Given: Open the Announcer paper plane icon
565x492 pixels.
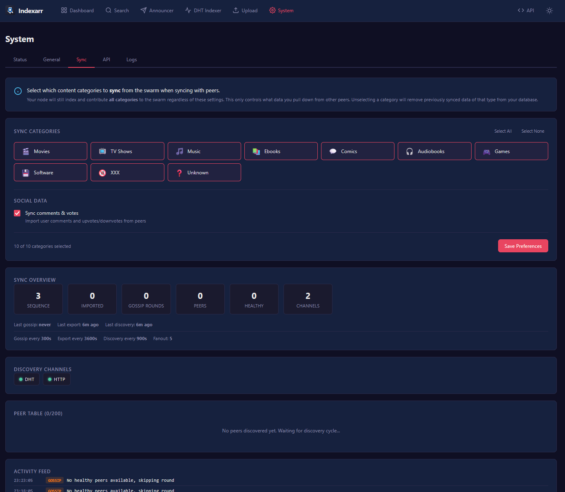Looking at the screenshot, I should coord(144,11).
